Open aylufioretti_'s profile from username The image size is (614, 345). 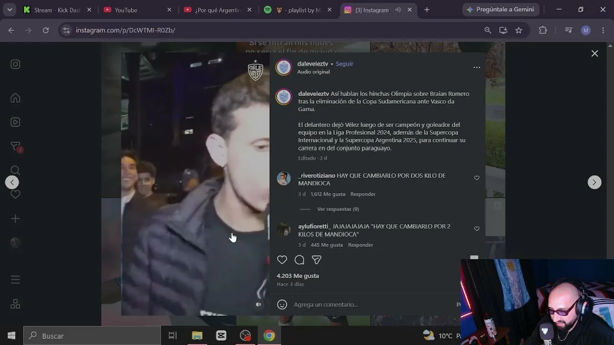(315, 226)
